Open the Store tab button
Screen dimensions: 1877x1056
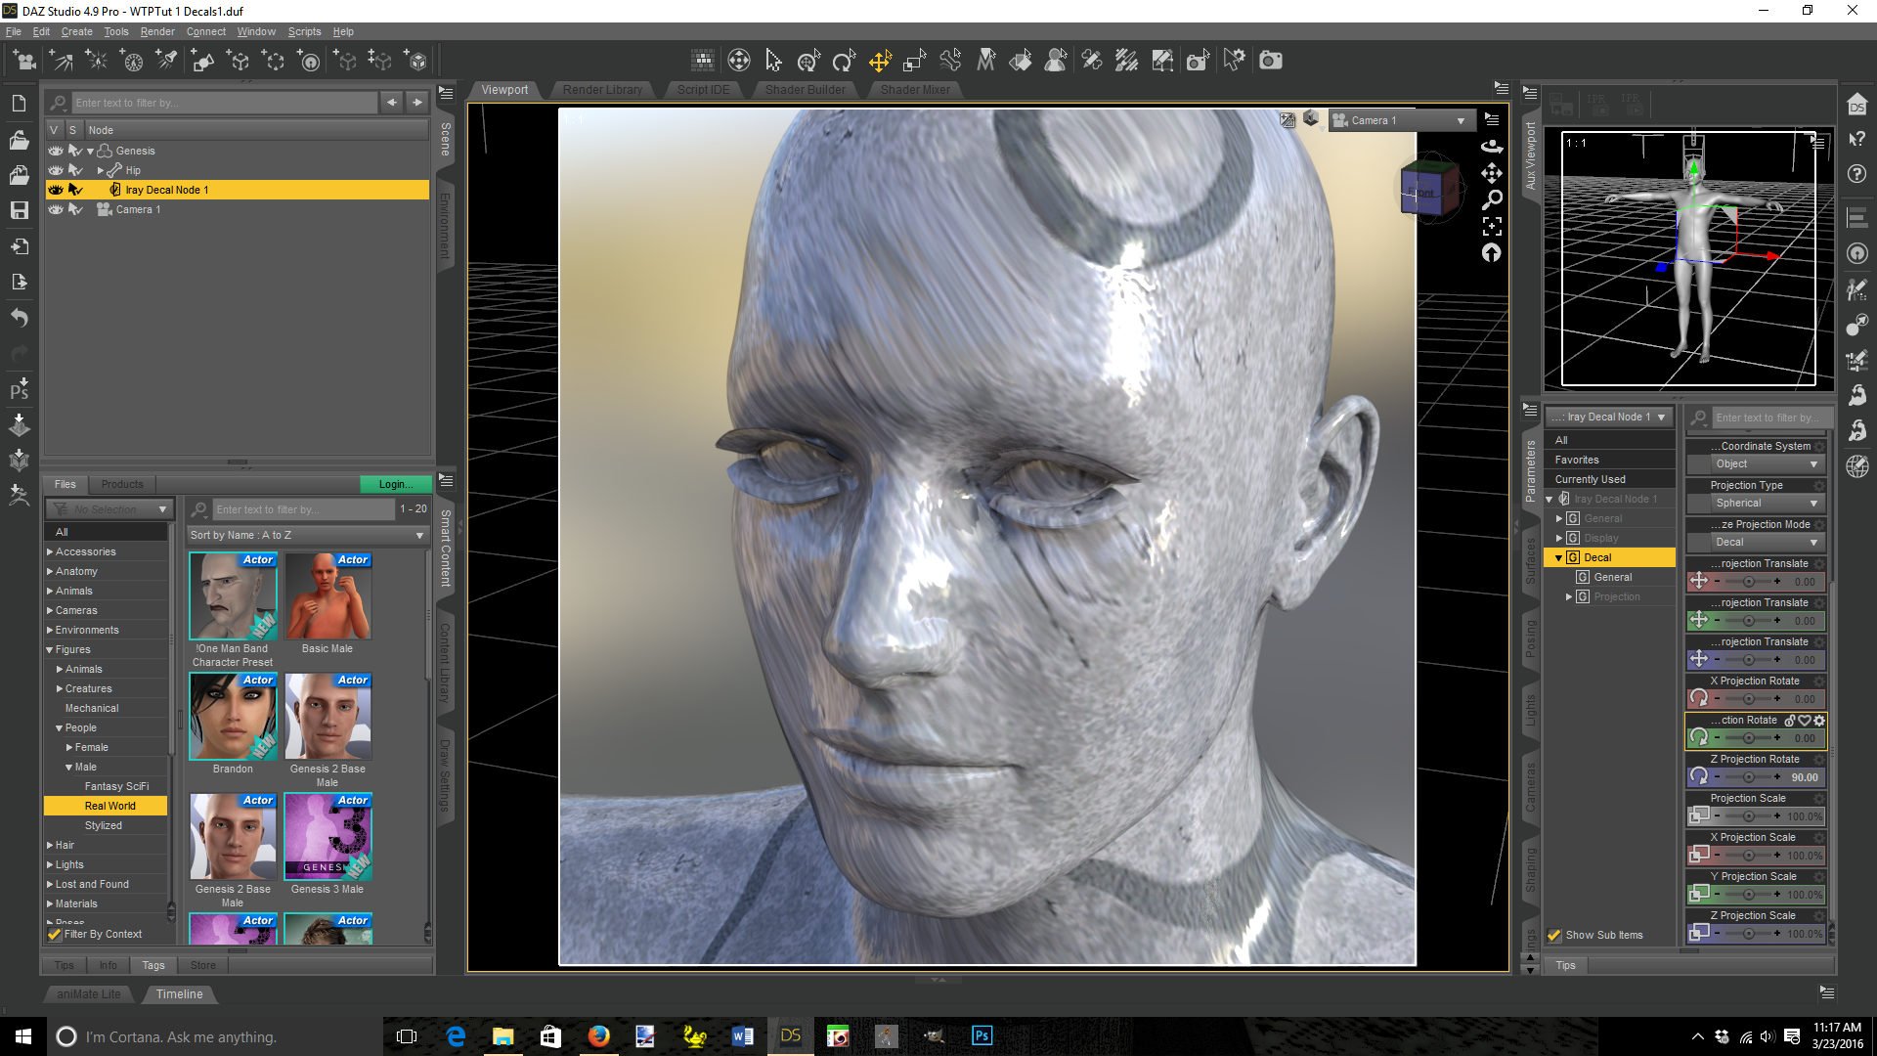point(203,966)
